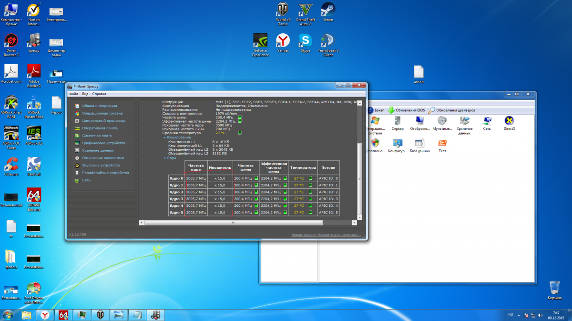Screen dimensions: 572x321
Task: Collapse the Кэширование section
Action: (x=177, y=137)
